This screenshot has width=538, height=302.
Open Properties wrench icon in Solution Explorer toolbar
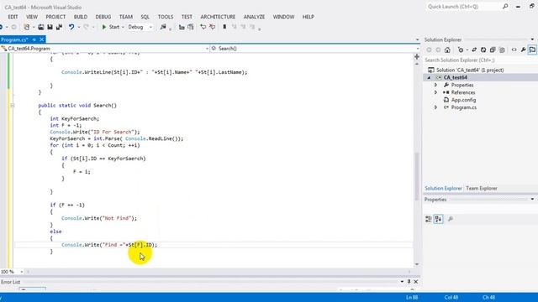tap(523, 50)
